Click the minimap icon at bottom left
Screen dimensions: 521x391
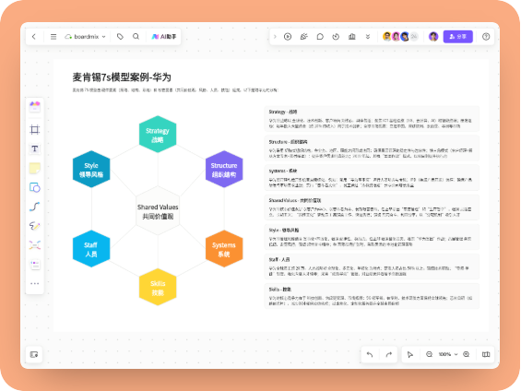point(34,354)
